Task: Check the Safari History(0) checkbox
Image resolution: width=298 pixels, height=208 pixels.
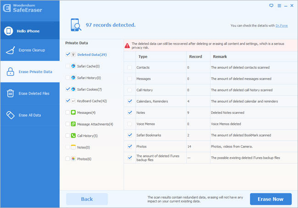Action: tap(67, 77)
